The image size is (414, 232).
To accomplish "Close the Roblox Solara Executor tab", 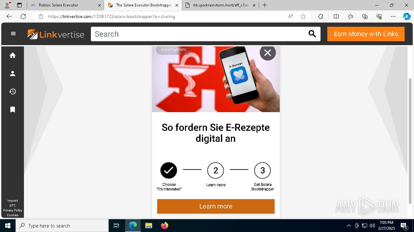I will coord(99,5).
